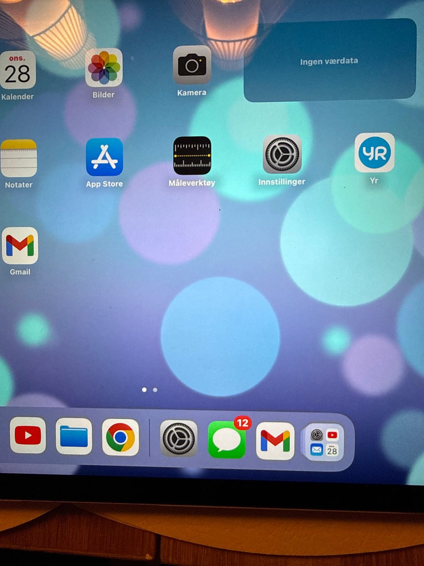Open Settings gear in the dock
The height and width of the screenshot is (566, 424).
[178, 439]
